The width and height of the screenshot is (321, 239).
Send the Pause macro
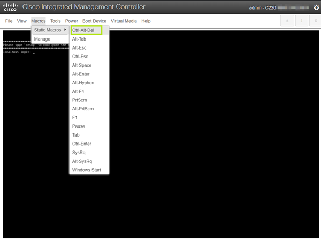pos(89,126)
